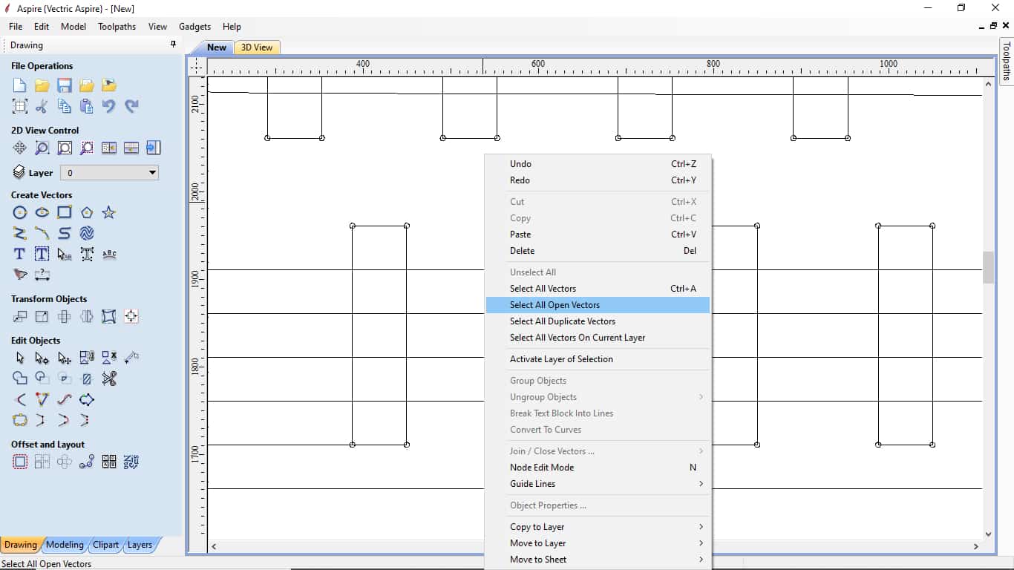This screenshot has width=1014, height=570.
Task: Click the horizontal scrollbar right arrow
Action: point(976,546)
